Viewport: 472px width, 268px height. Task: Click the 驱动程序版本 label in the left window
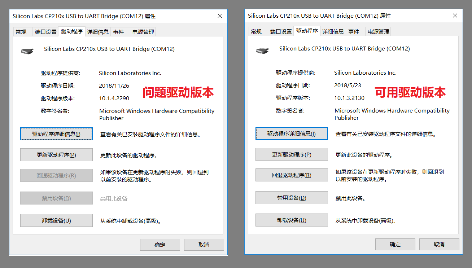58,98
